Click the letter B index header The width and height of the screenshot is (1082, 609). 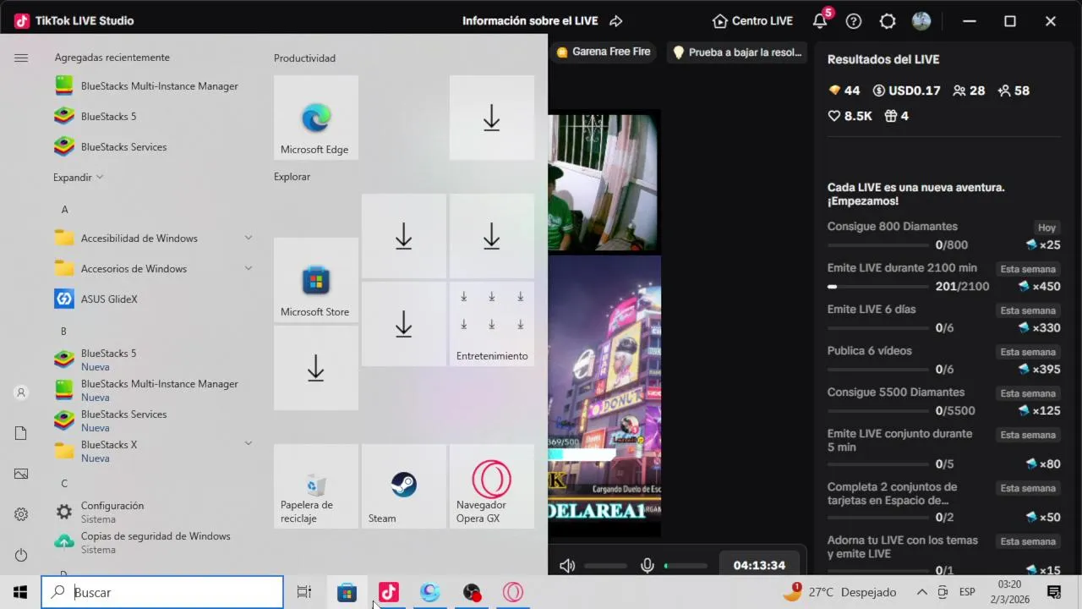pyautogui.click(x=64, y=332)
